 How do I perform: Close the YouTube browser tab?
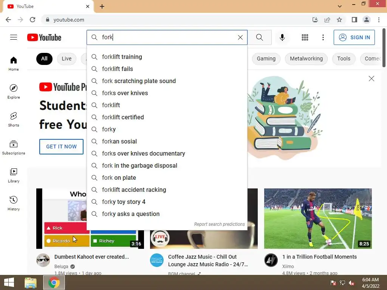coord(88,6)
